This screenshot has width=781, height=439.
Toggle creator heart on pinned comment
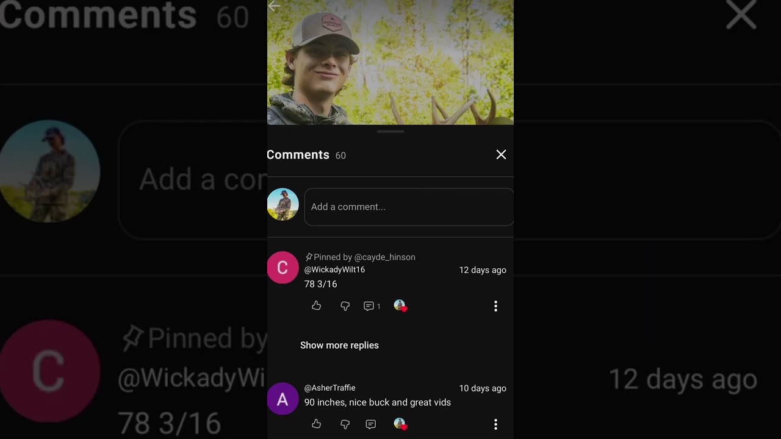coord(400,305)
